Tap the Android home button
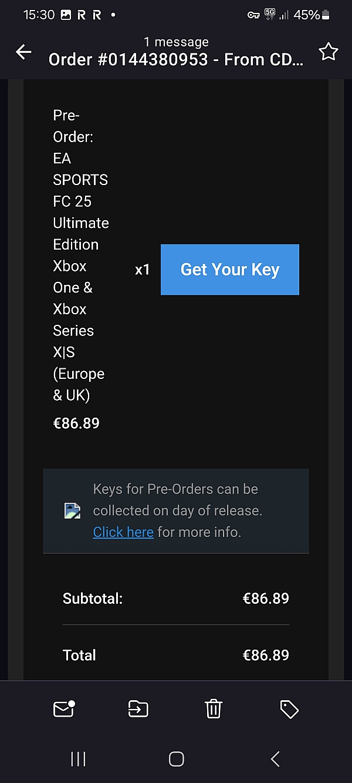 176,759
